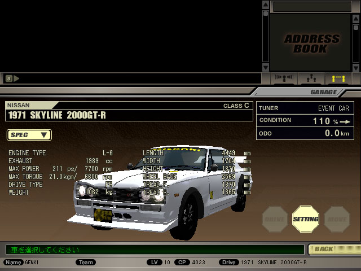Viewport: 361px width, 271px height.
Task: Click the DRIVE TYPE row
Action: tap(60, 185)
